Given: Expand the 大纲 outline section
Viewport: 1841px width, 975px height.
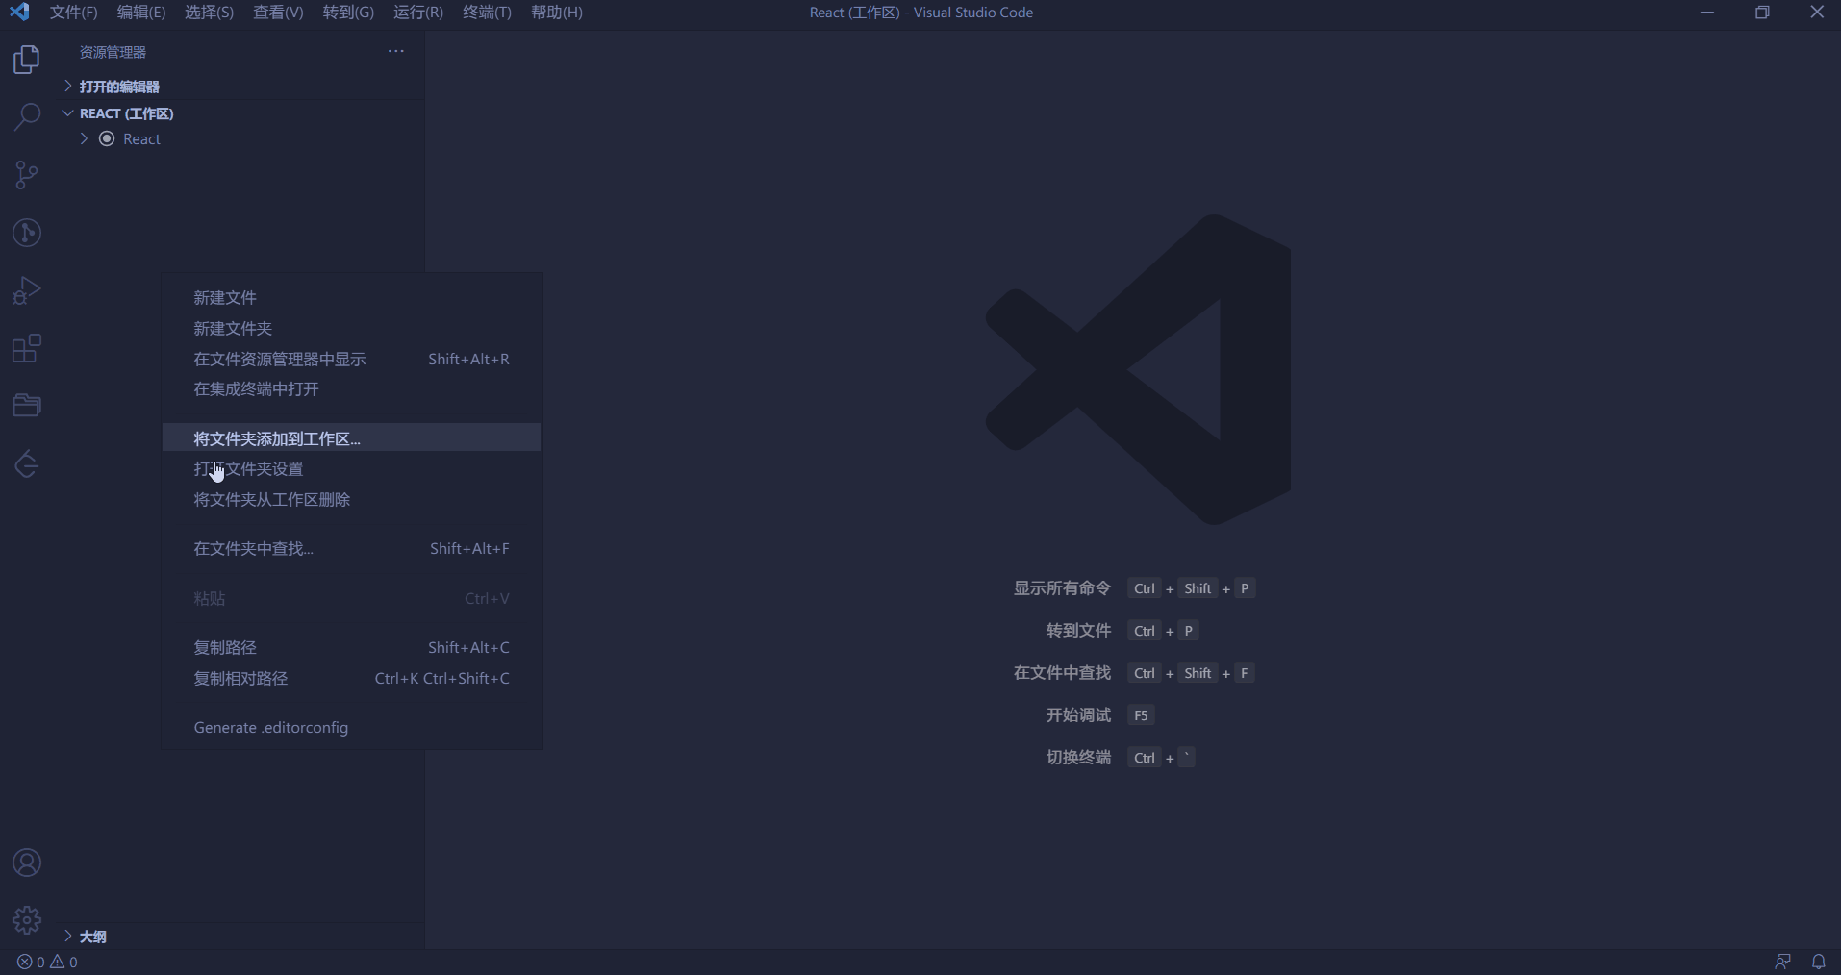Looking at the screenshot, I should (x=92, y=937).
